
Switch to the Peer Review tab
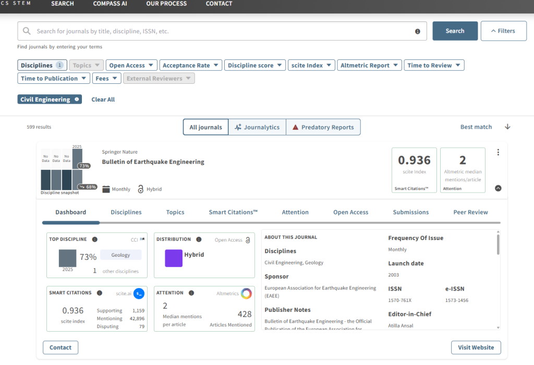(x=470, y=212)
